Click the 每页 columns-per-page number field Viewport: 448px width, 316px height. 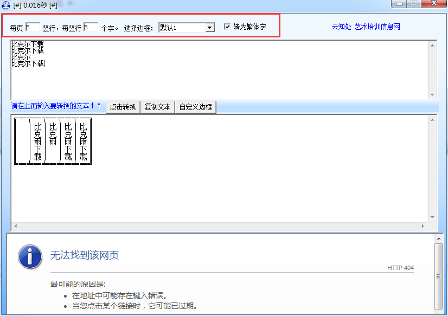click(x=32, y=27)
